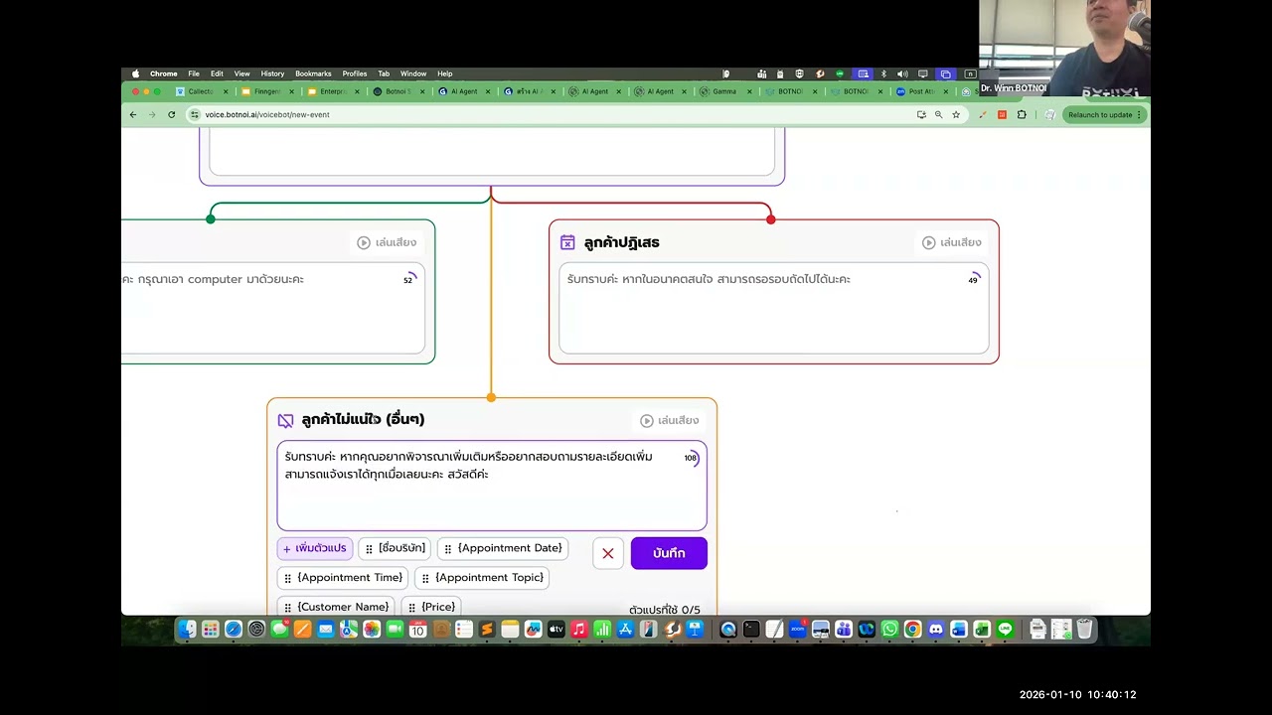Open Launchpad from the dock

[x=211, y=629]
